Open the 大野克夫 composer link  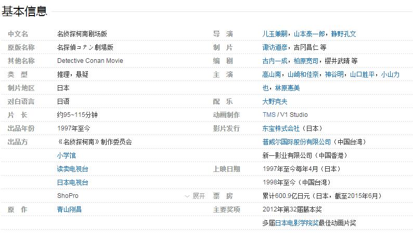pyautogui.click(x=275, y=102)
